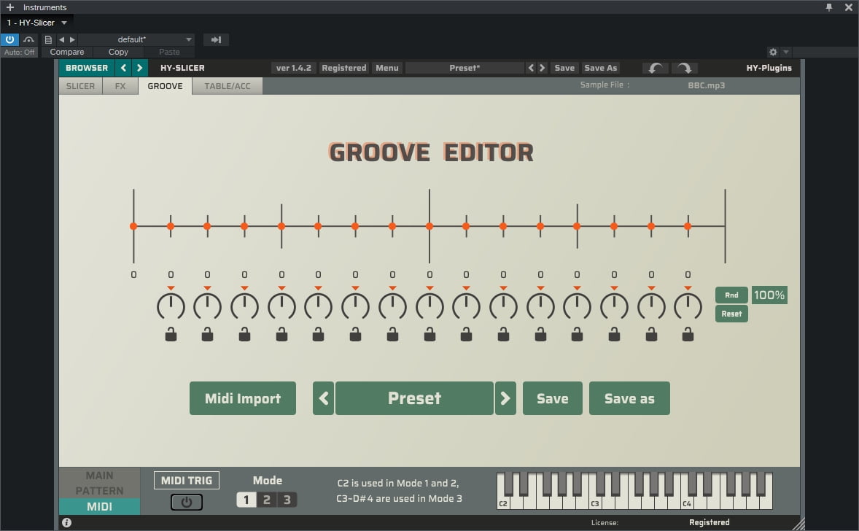Click the Rnd randomize button
The height and width of the screenshot is (531, 859).
pos(731,295)
